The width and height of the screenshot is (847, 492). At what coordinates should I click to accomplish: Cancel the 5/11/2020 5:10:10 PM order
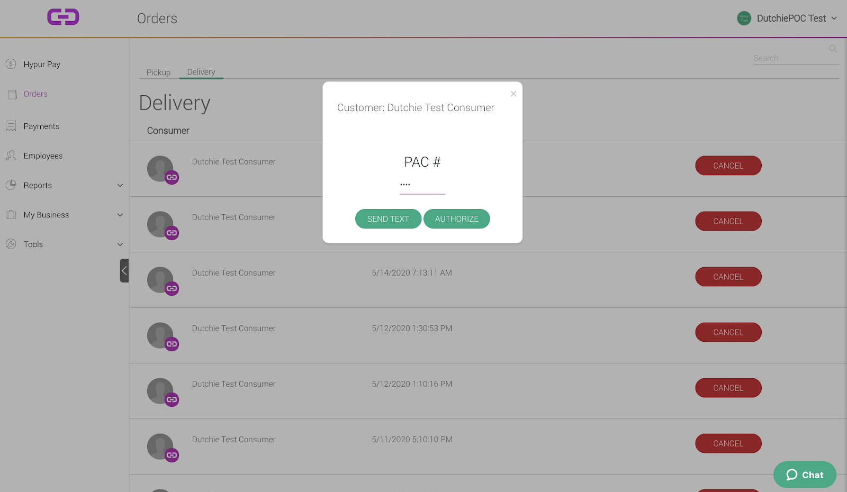[728, 443]
